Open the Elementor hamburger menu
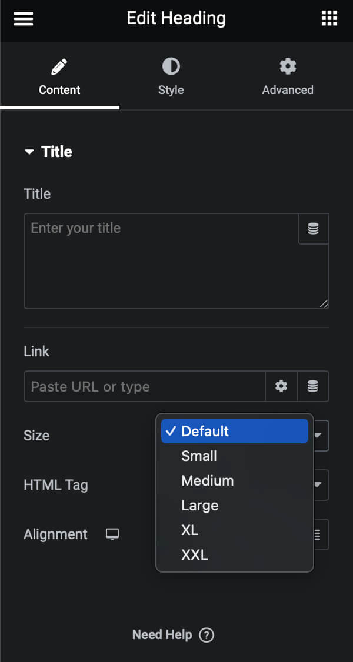353x662 pixels. coord(23,18)
